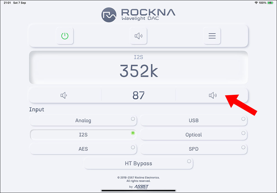277x193 pixels.
Task: Choose the SPD input option
Action: (x=193, y=149)
